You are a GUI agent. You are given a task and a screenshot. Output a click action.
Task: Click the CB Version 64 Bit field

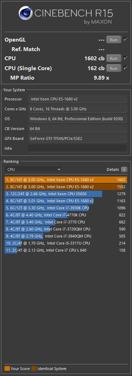[x=78, y=129]
